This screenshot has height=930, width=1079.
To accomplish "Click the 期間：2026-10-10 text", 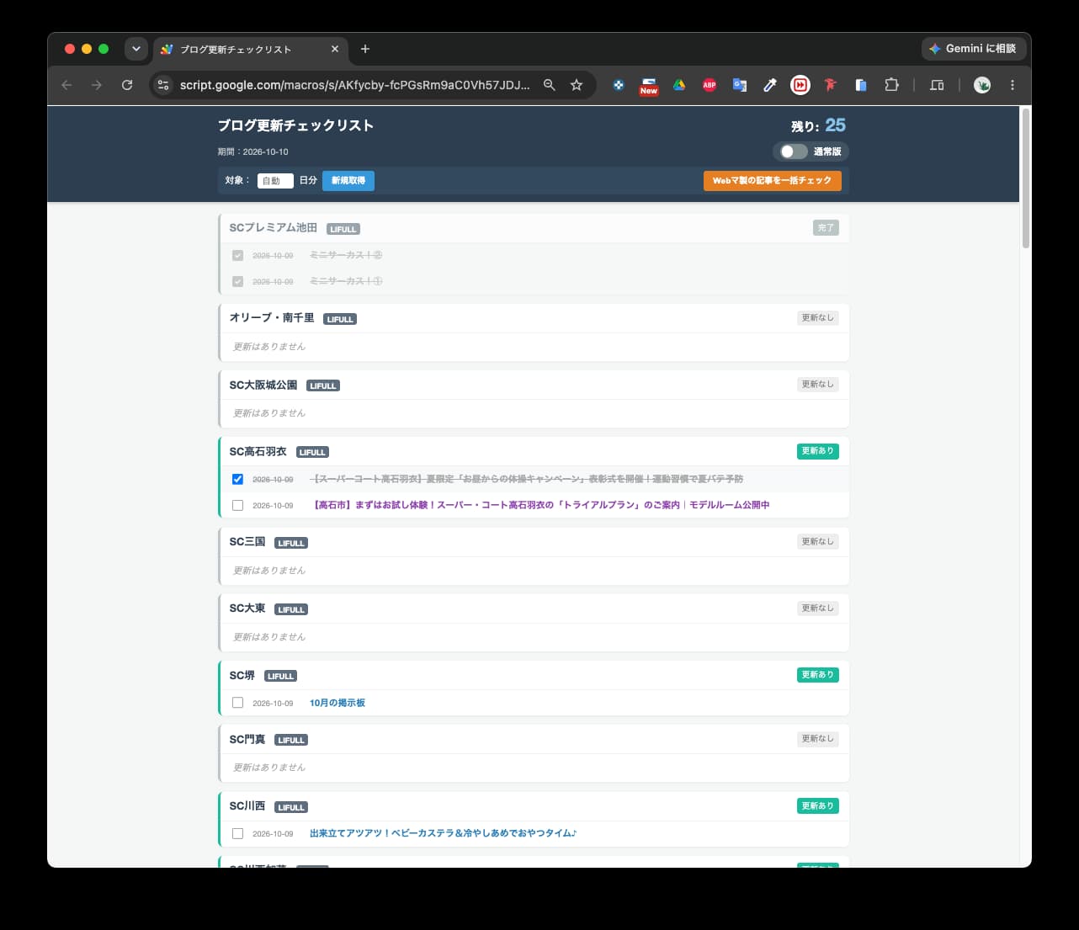I will (x=252, y=151).
